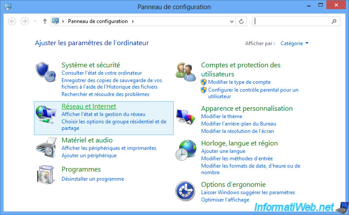
Task: Refresh the Control Panel view
Action: [241, 22]
